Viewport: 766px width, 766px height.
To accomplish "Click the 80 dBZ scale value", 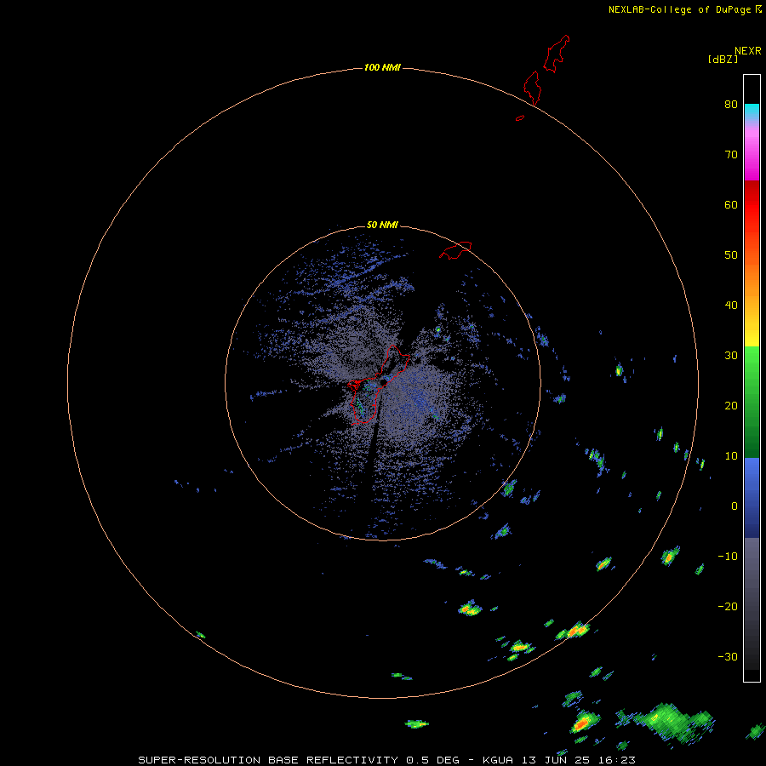I will pyautogui.click(x=731, y=104).
